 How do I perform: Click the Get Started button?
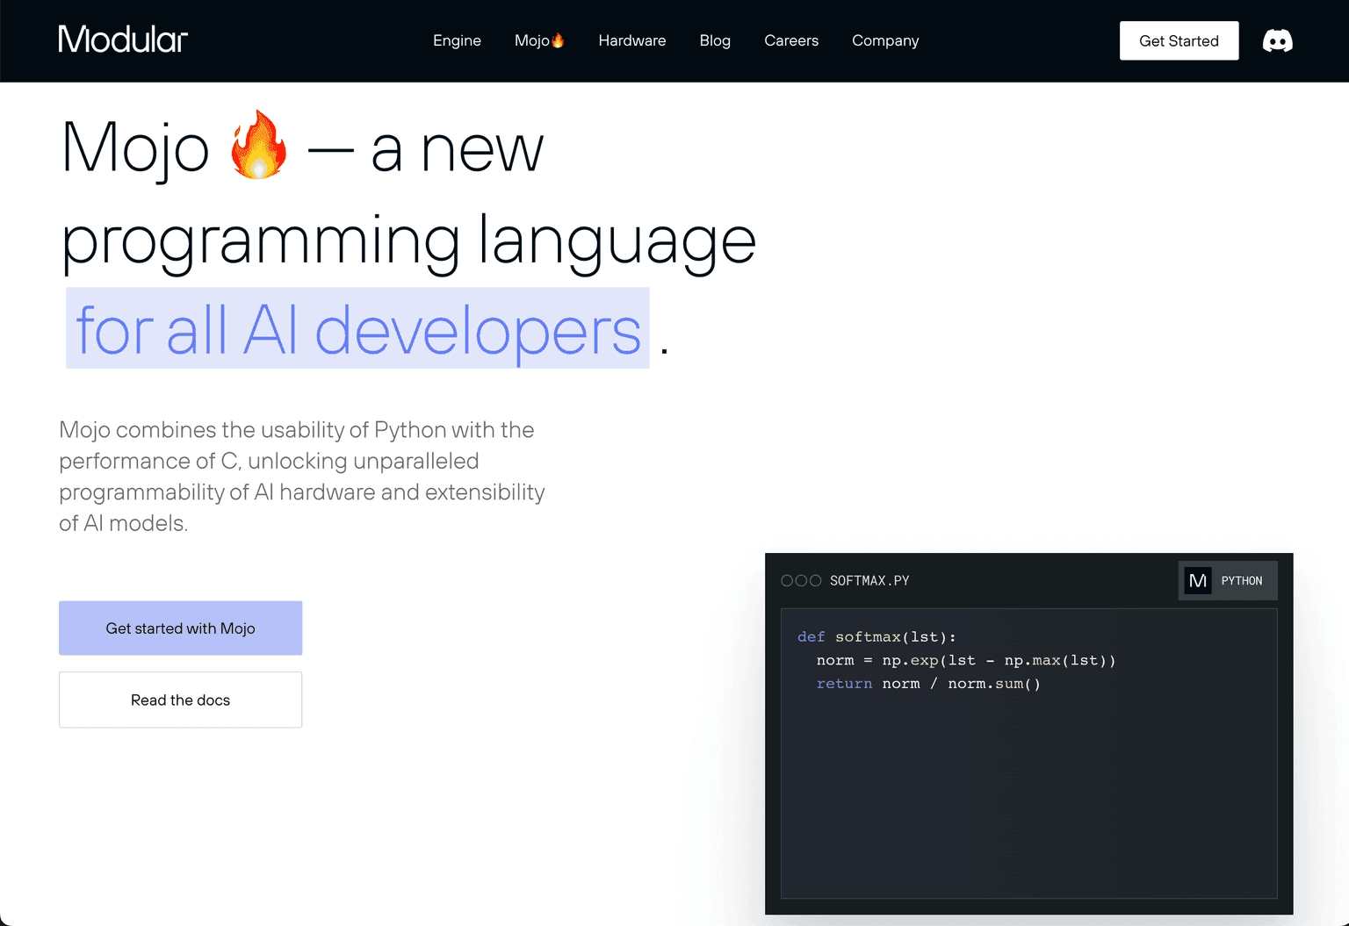(1179, 41)
